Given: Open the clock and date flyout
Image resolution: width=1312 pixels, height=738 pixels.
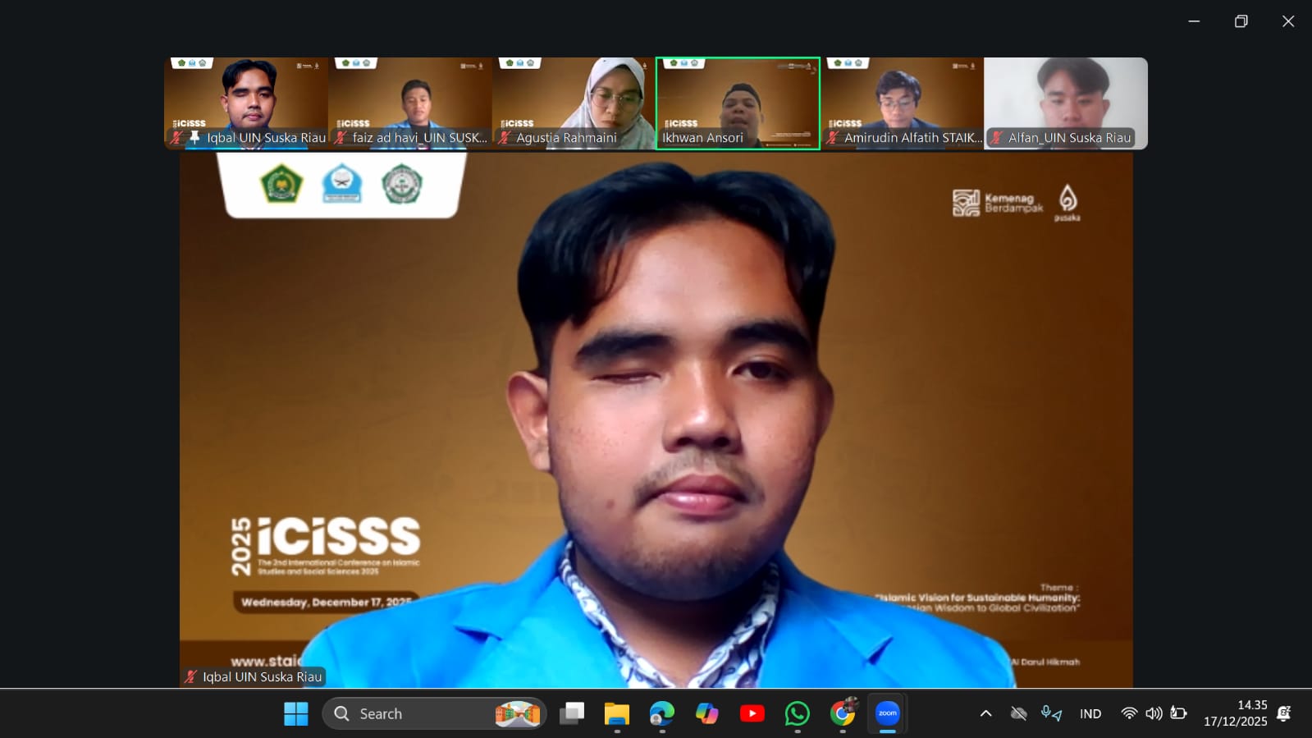Looking at the screenshot, I should click(x=1235, y=713).
